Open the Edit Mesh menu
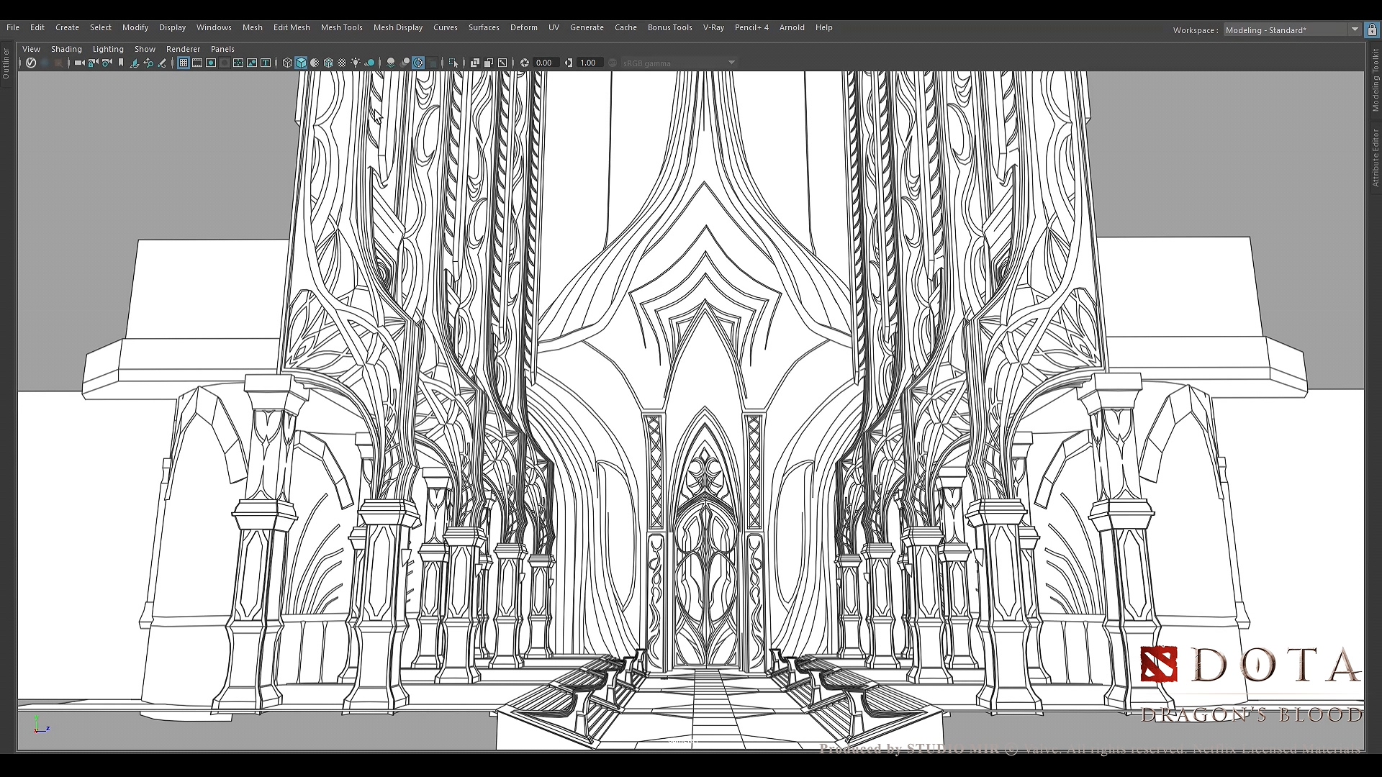Viewport: 1382px width, 777px height. coord(292,27)
